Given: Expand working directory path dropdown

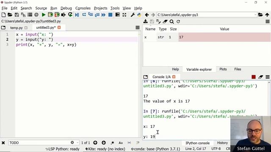Looking at the screenshot, I should 255,15.
